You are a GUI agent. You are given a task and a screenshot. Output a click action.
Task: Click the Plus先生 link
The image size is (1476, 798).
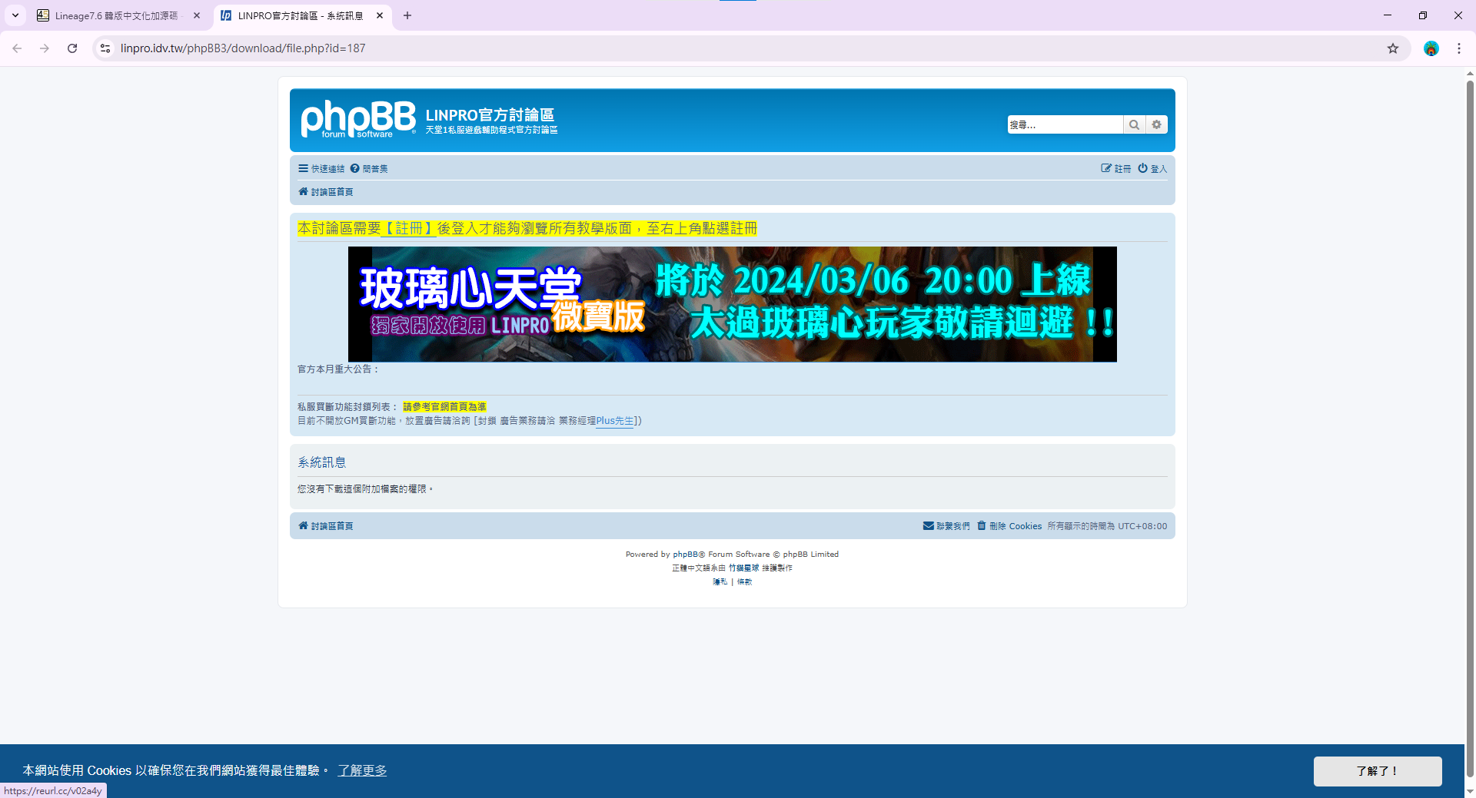click(x=614, y=421)
